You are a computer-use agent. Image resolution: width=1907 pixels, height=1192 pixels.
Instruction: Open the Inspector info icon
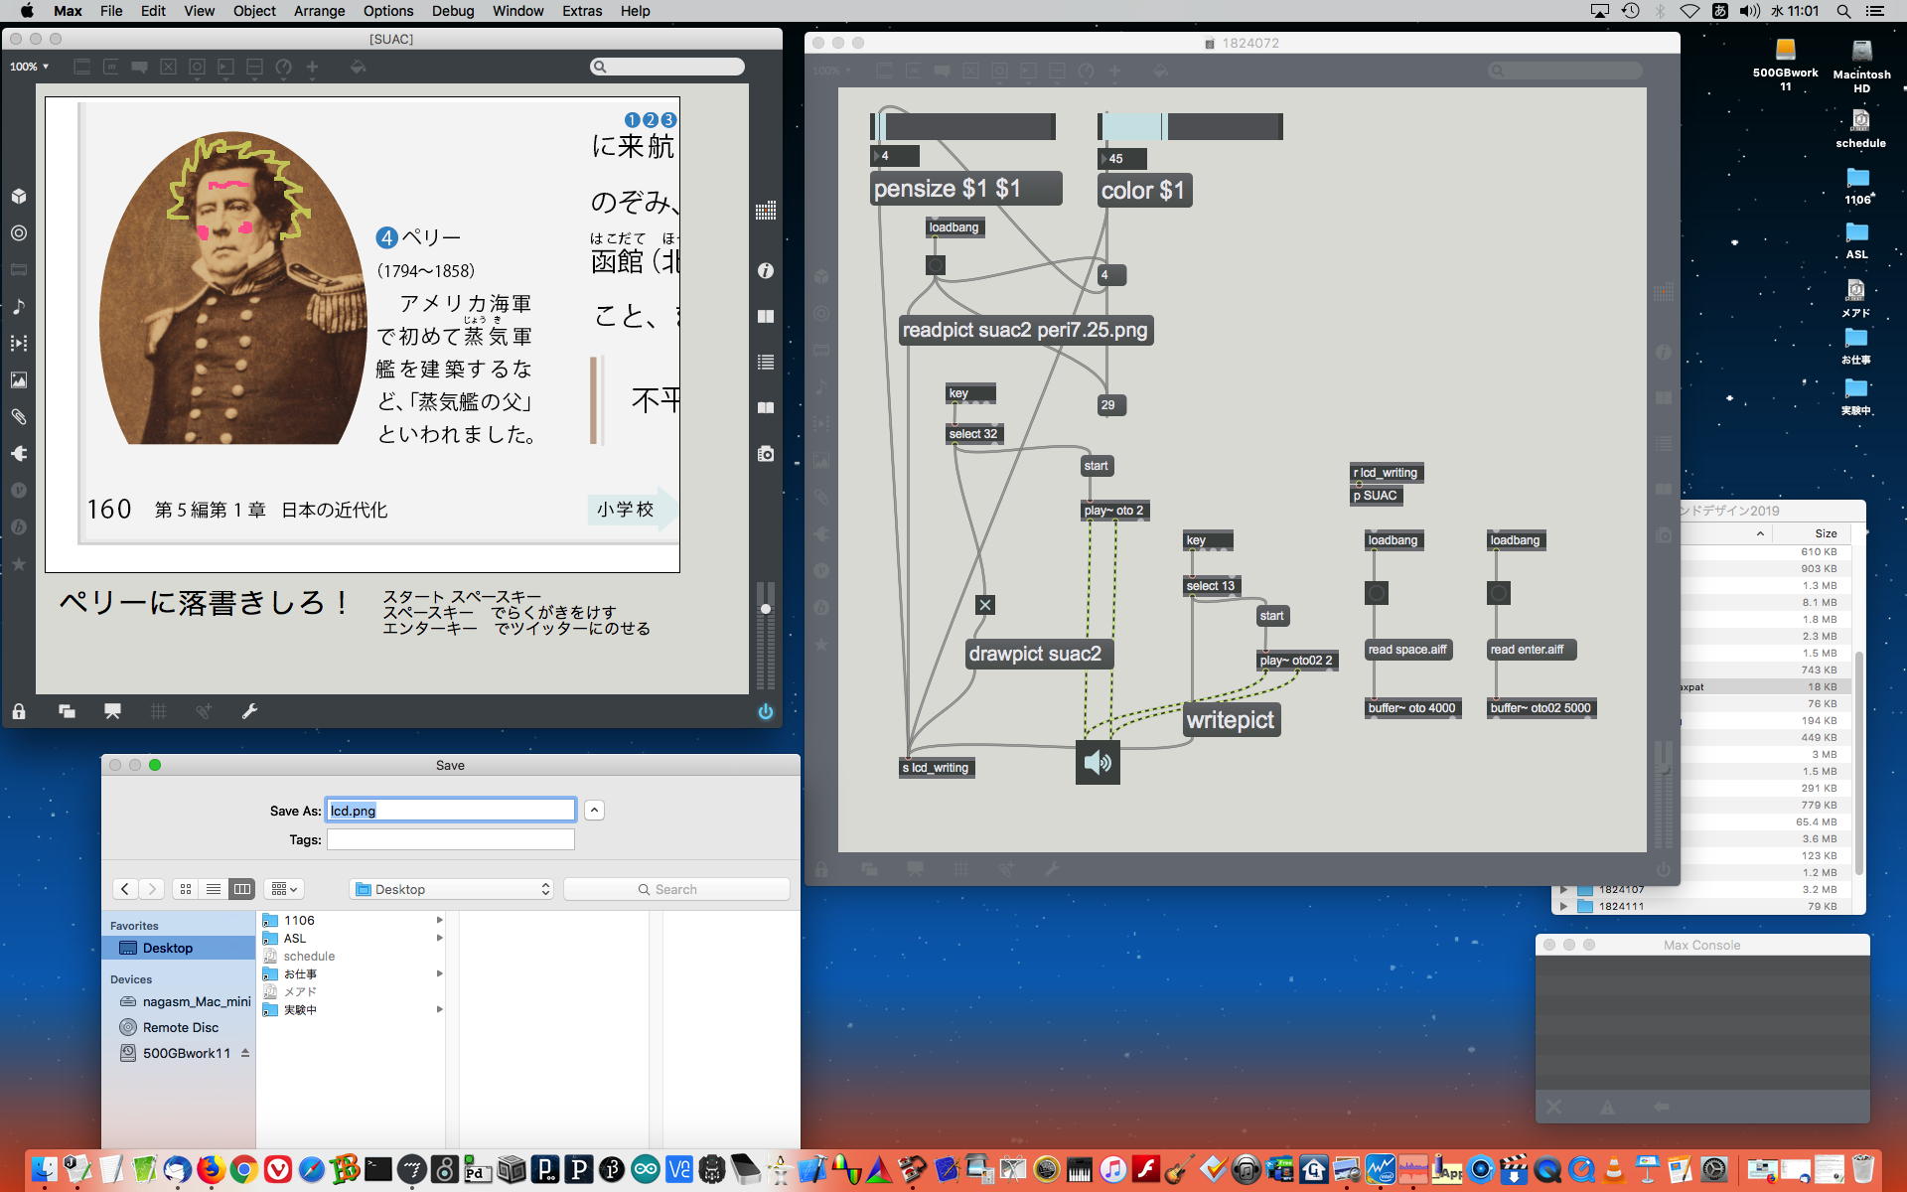[x=765, y=270]
